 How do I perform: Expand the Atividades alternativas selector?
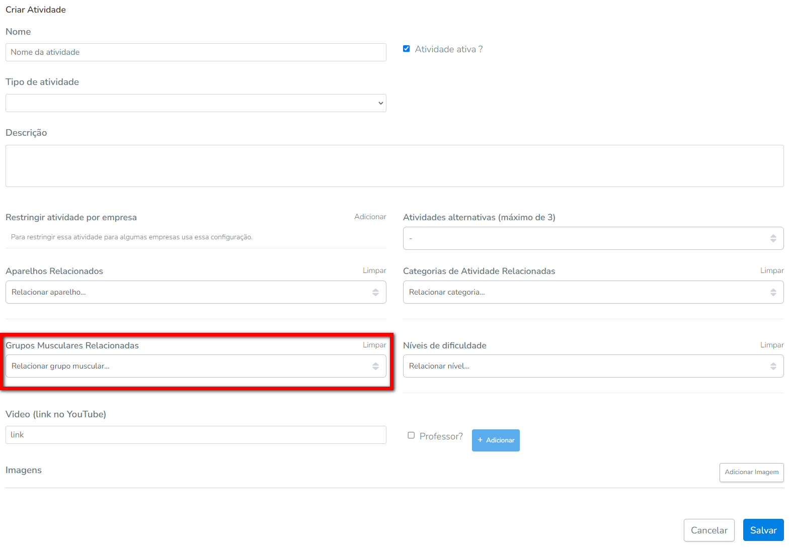coord(593,238)
